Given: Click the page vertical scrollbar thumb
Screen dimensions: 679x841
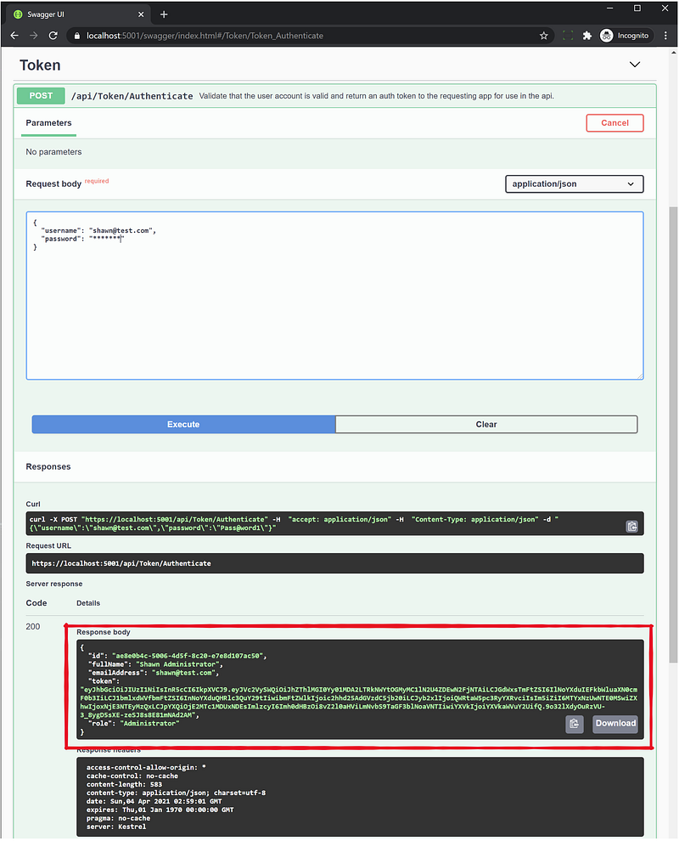Looking at the screenshot, I should [x=674, y=434].
